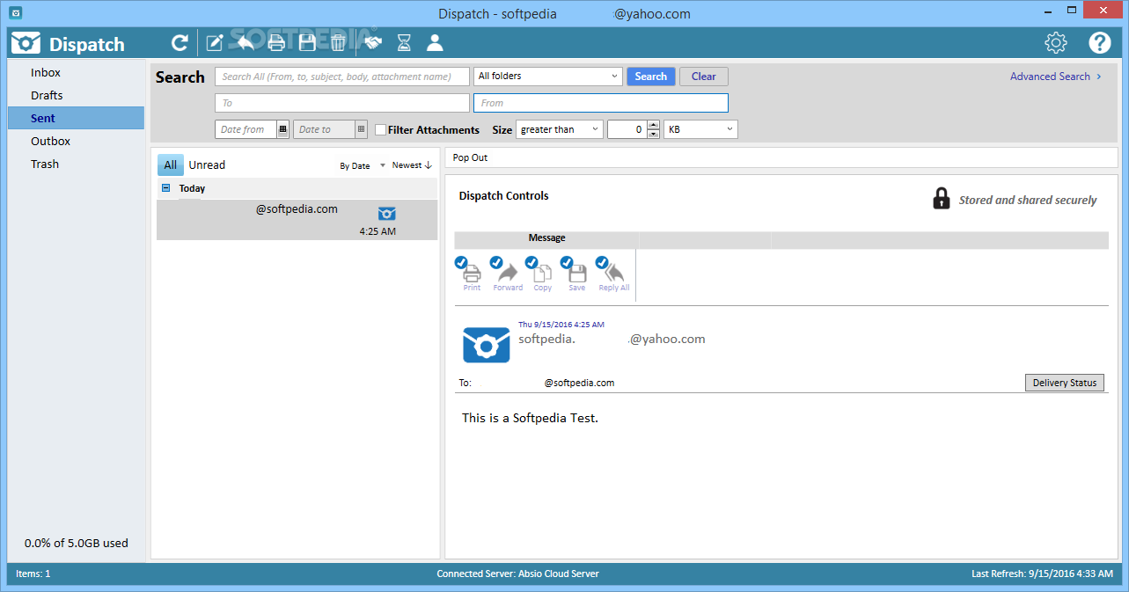This screenshot has width=1129, height=592.
Task: Select the Sent folder
Action: pos(76,118)
